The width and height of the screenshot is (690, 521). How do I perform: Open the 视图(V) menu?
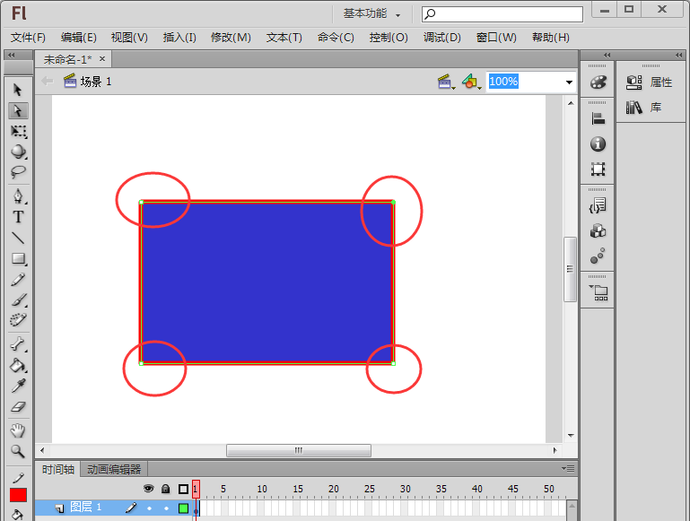(129, 38)
